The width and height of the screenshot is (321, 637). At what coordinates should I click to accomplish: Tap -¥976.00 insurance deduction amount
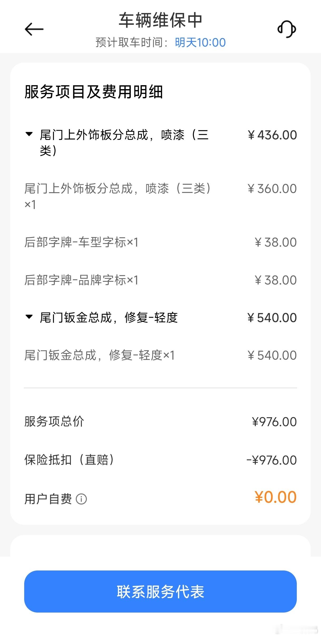[x=271, y=460]
